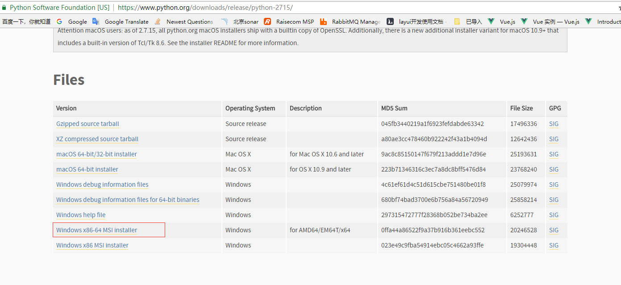Download macOS 64-bit/32-bit installer
This screenshot has height=285, width=621.
point(96,154)
